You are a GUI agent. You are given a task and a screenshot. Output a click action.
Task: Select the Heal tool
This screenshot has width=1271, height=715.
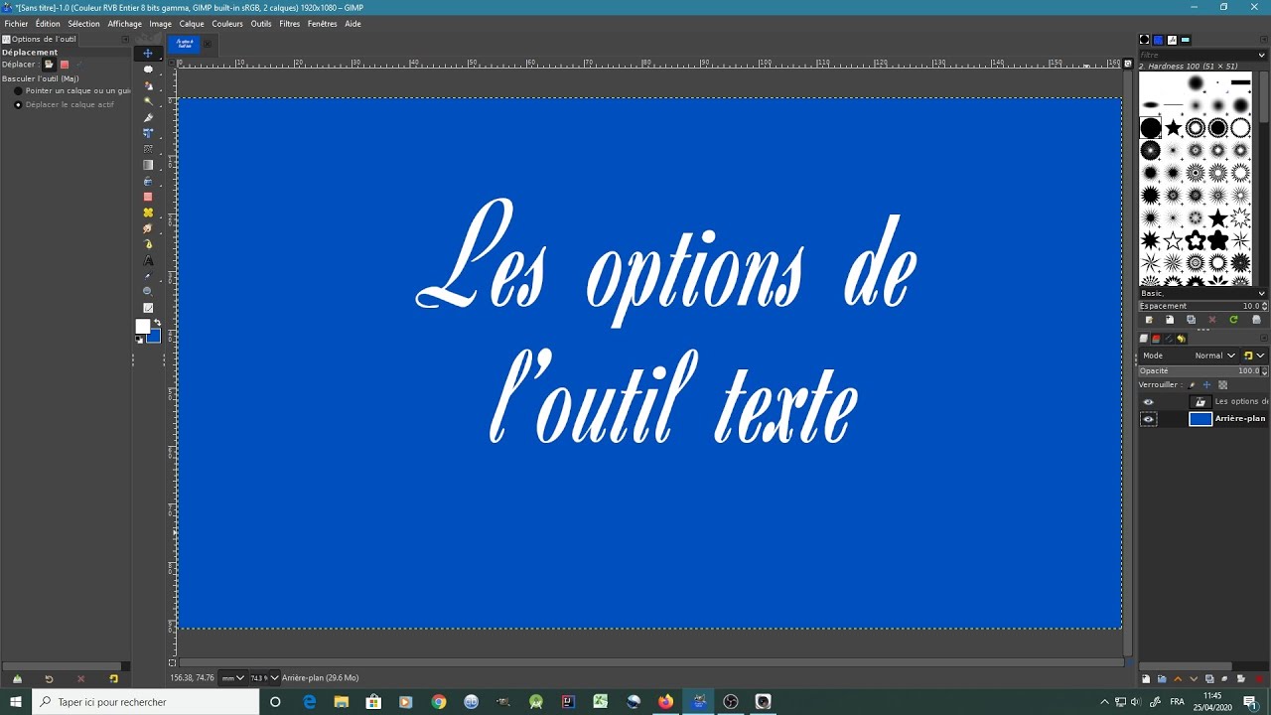point(148,213)
